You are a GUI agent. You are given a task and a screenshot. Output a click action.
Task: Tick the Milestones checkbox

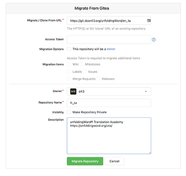[81, 64]
